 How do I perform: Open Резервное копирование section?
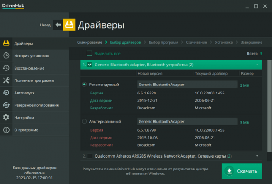click(34, 105)
